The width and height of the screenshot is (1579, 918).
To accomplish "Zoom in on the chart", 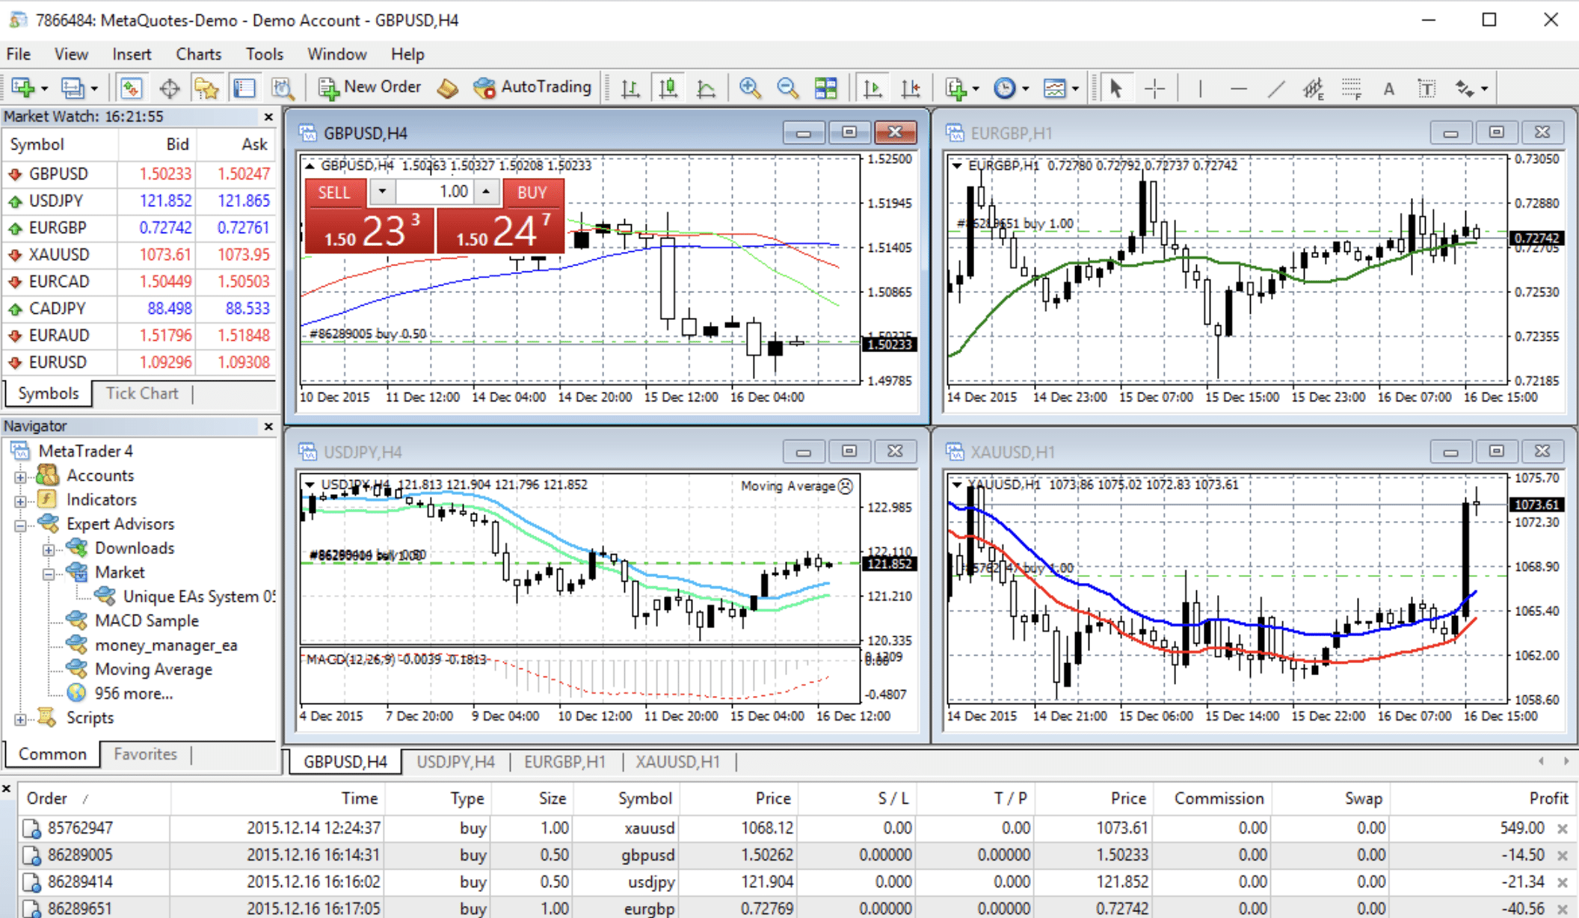I will 750,88.
